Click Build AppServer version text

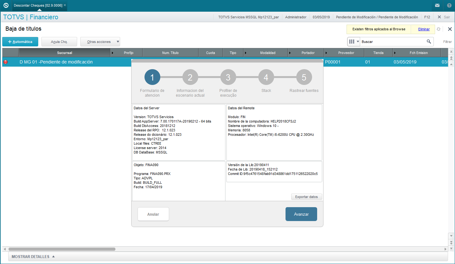[x=173, y=121]
